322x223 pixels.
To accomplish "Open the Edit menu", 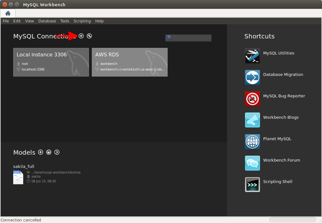I will [x=17, y=21].
